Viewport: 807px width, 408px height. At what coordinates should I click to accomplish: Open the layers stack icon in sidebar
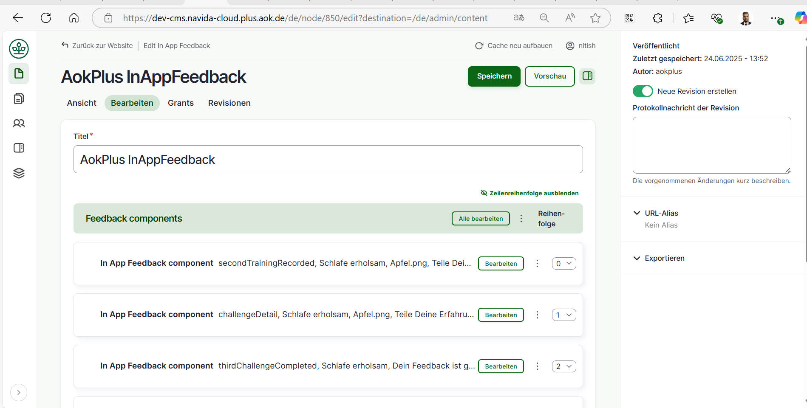click(x=19, y=173)
